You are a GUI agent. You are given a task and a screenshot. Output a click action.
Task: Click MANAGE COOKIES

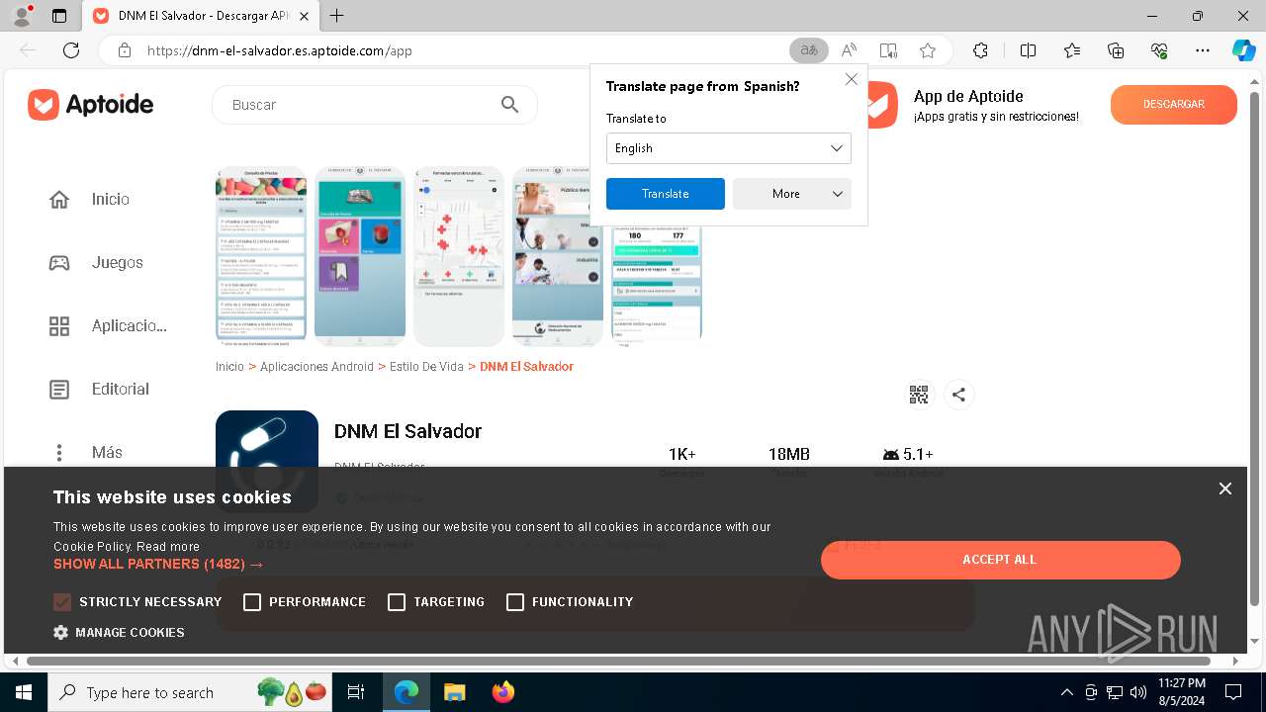tap(120, 633)
